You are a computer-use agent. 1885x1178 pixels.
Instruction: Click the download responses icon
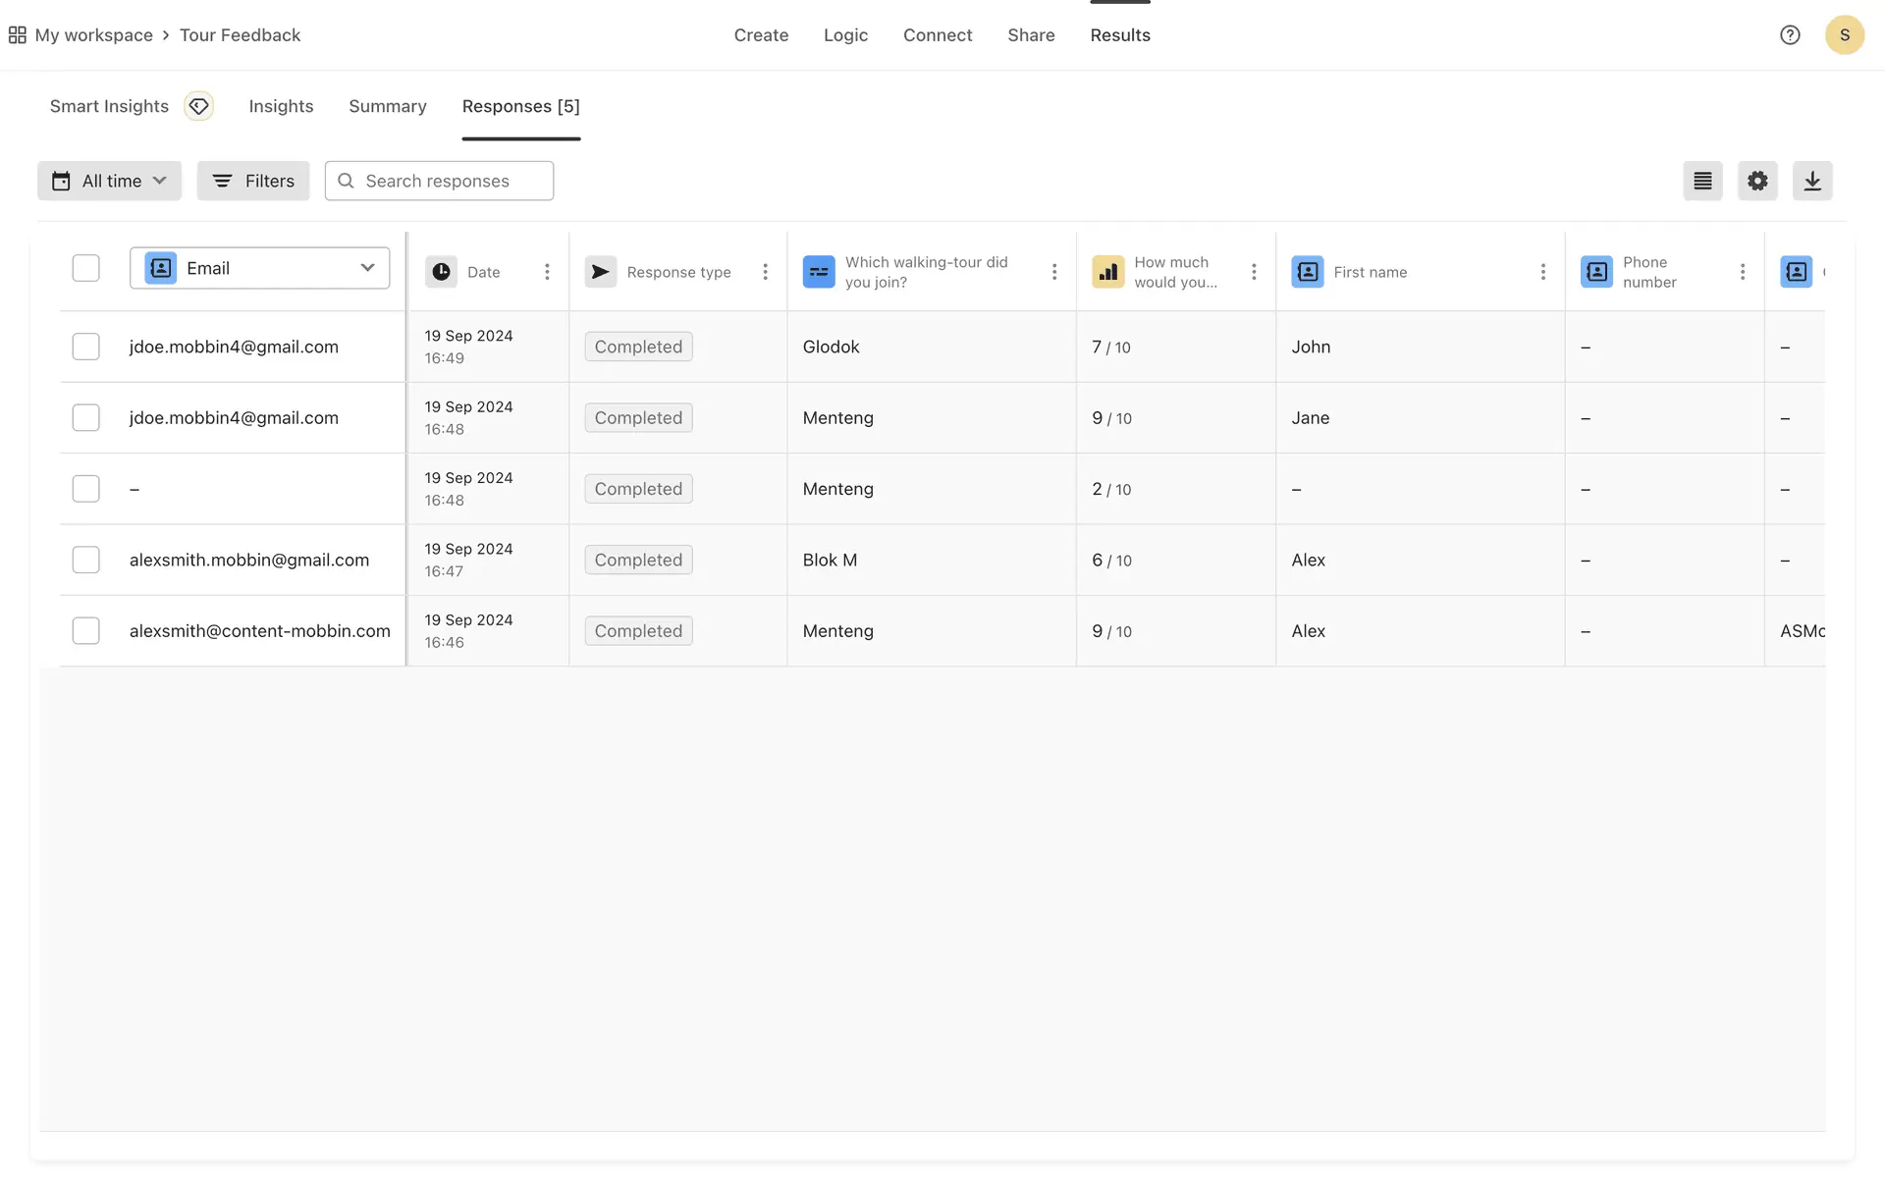coord(1812,181)
